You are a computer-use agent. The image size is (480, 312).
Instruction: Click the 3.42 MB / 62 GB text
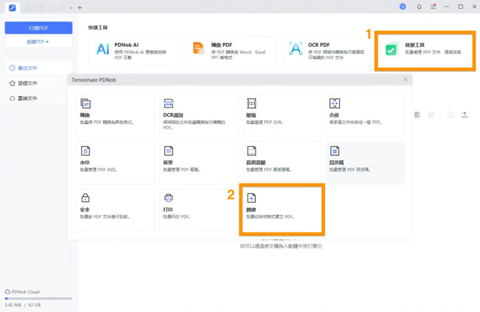[x=22, y=305]
